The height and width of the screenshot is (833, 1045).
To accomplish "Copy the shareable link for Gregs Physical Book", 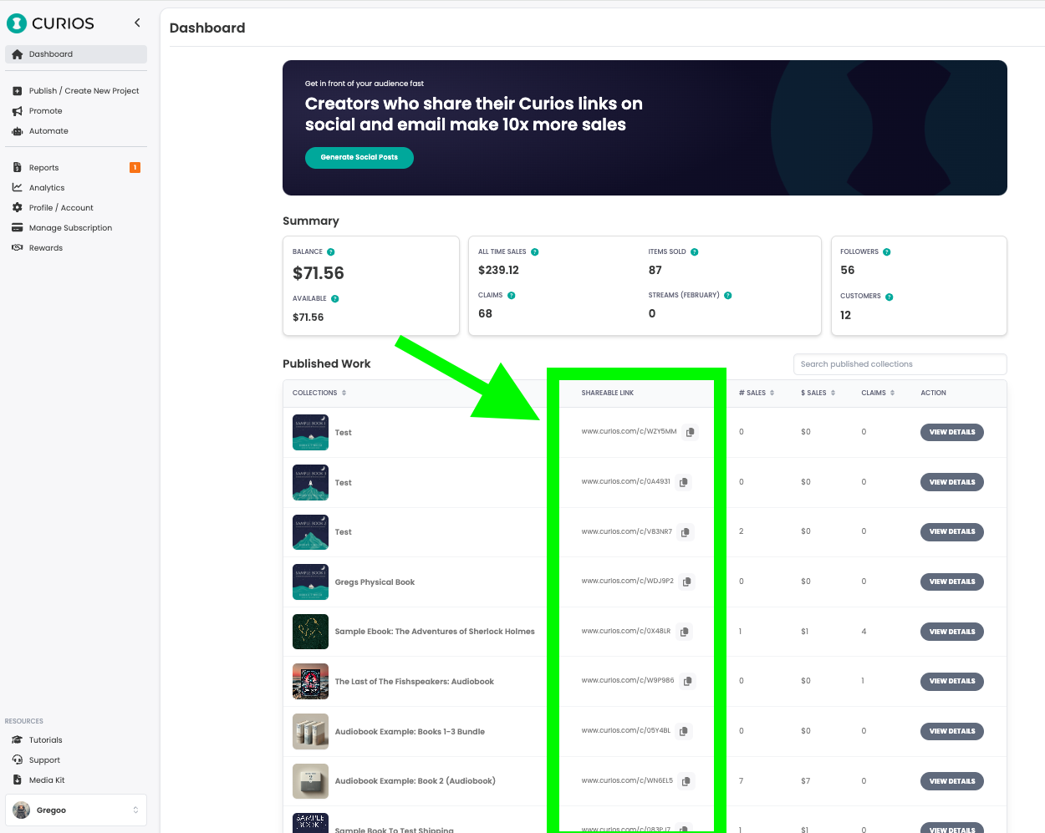I will tap(686, 582).
